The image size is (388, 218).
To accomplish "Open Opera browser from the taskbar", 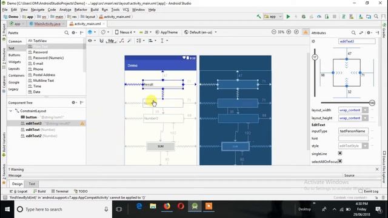I will [x=181, y=206].
